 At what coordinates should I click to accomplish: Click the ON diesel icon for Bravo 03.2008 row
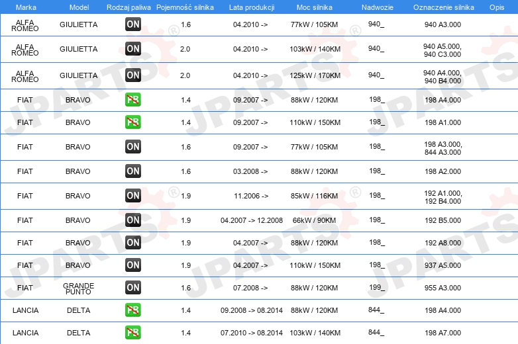133,171
